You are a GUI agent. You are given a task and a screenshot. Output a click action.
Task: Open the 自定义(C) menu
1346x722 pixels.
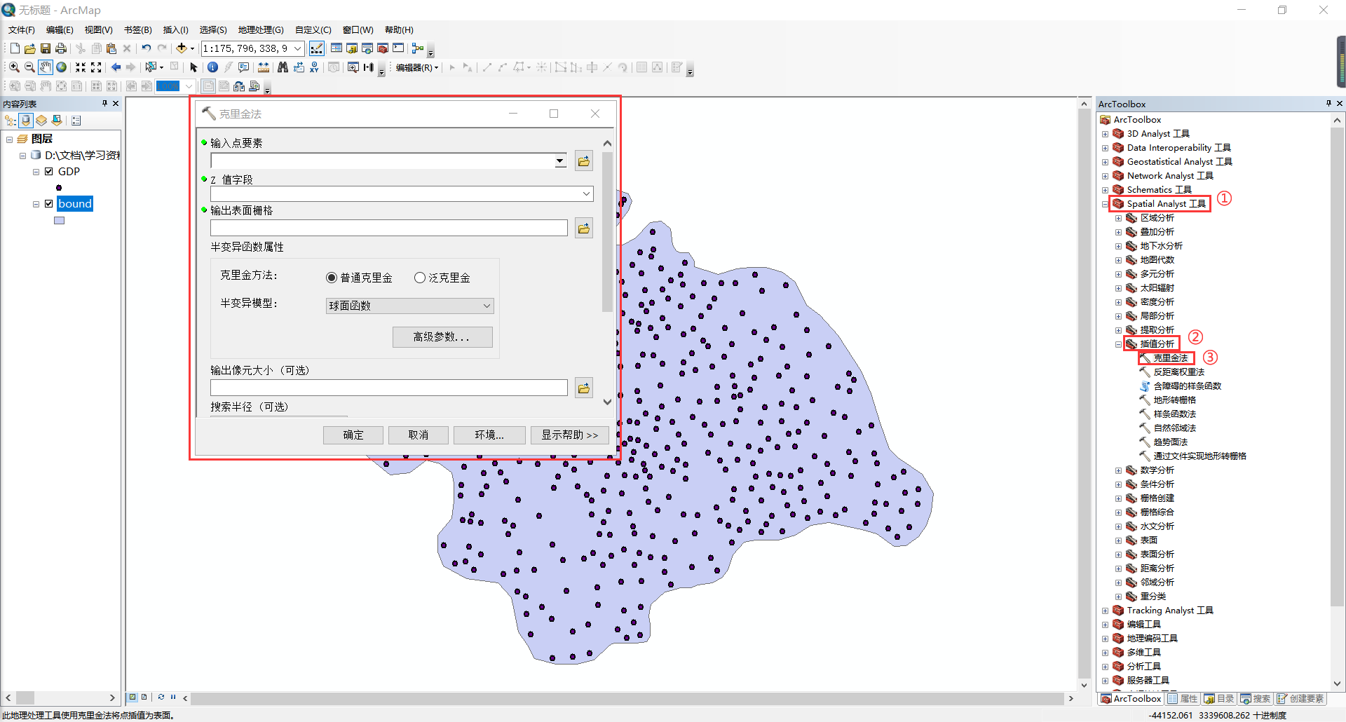313,29
